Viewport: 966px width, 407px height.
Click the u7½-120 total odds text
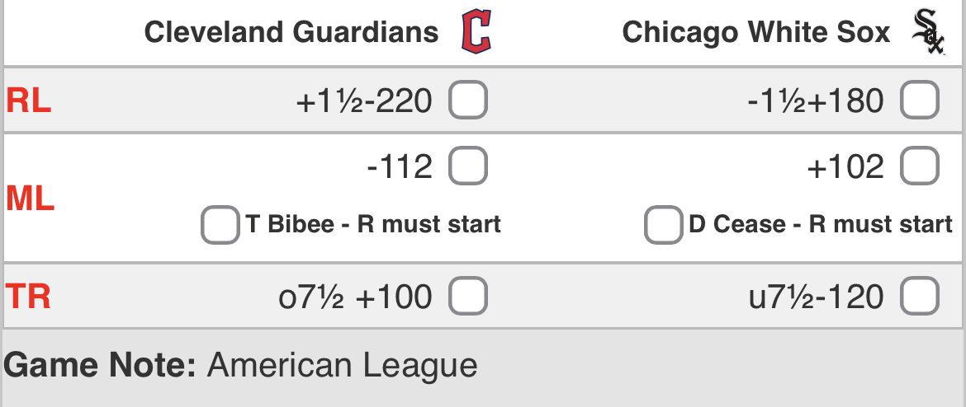816,297
